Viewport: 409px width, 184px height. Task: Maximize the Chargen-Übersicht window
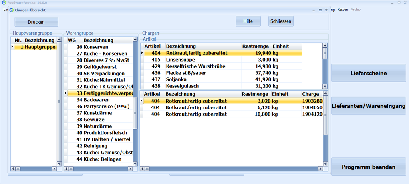[x=320, y=10]
